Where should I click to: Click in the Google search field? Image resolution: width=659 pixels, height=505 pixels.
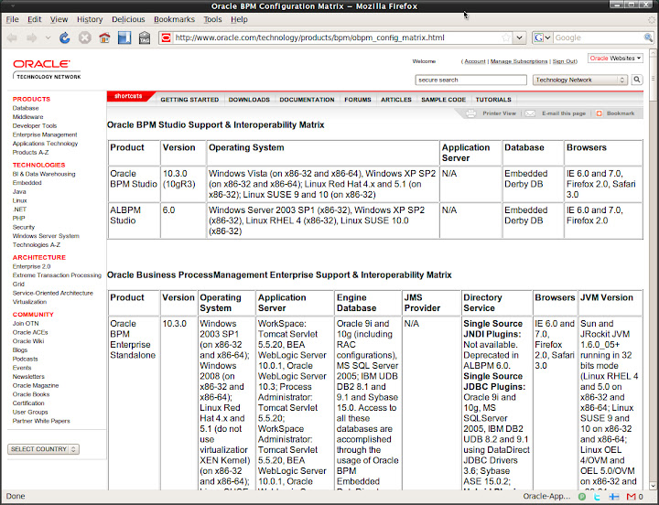click(598, 38)
